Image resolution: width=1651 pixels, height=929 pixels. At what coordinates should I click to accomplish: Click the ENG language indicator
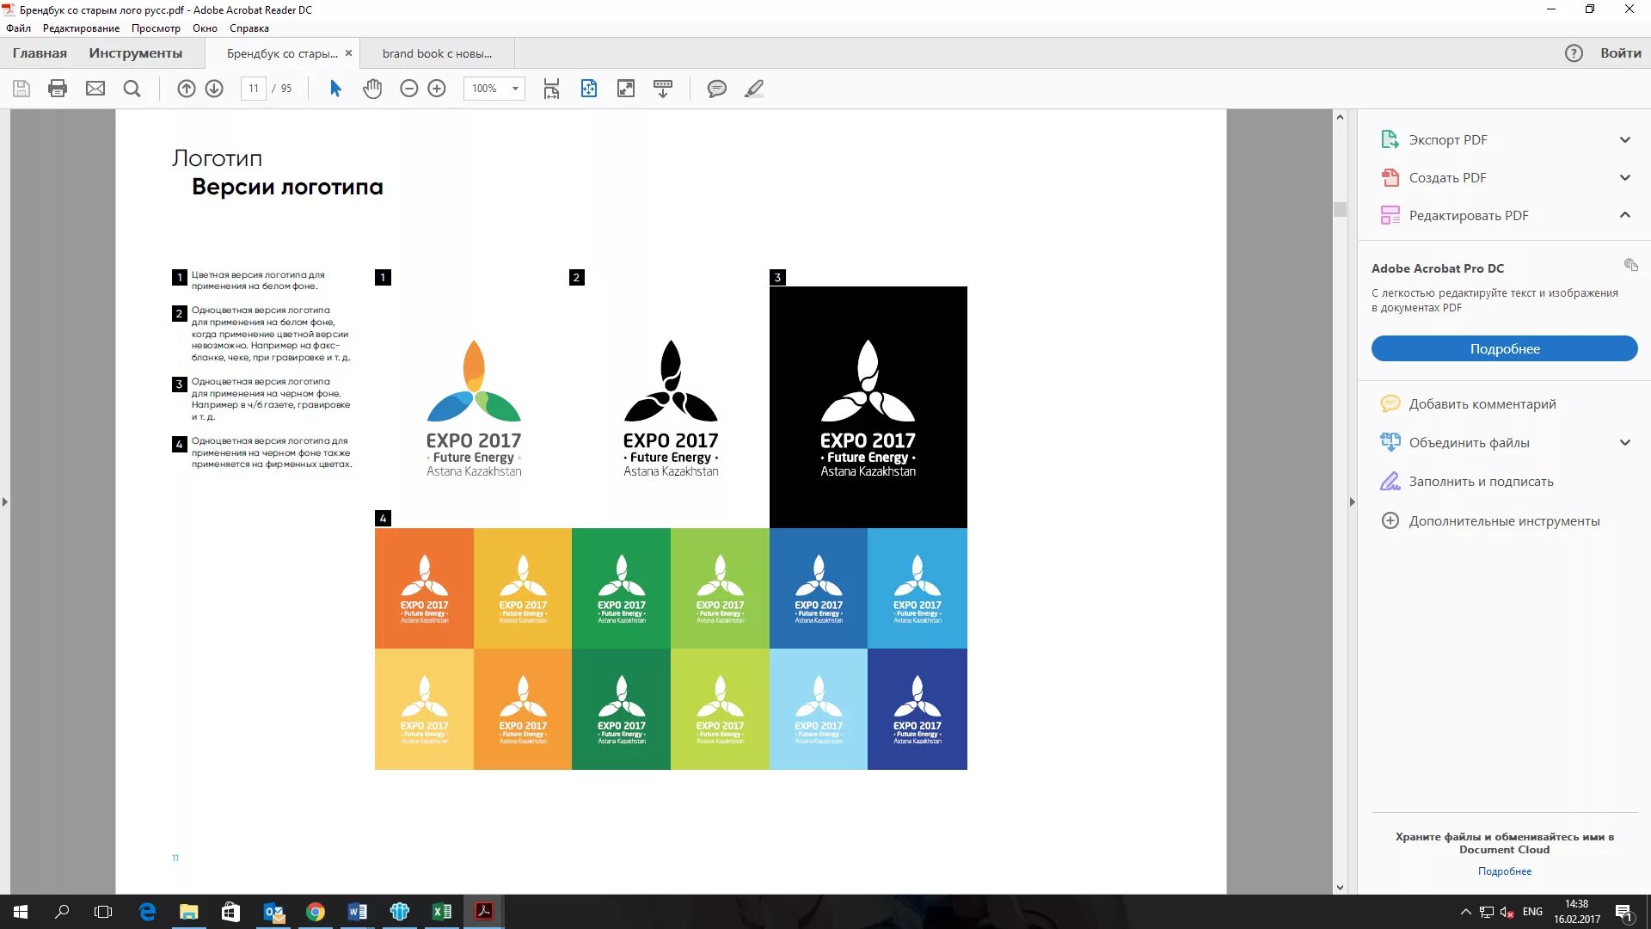(1532, 912)
